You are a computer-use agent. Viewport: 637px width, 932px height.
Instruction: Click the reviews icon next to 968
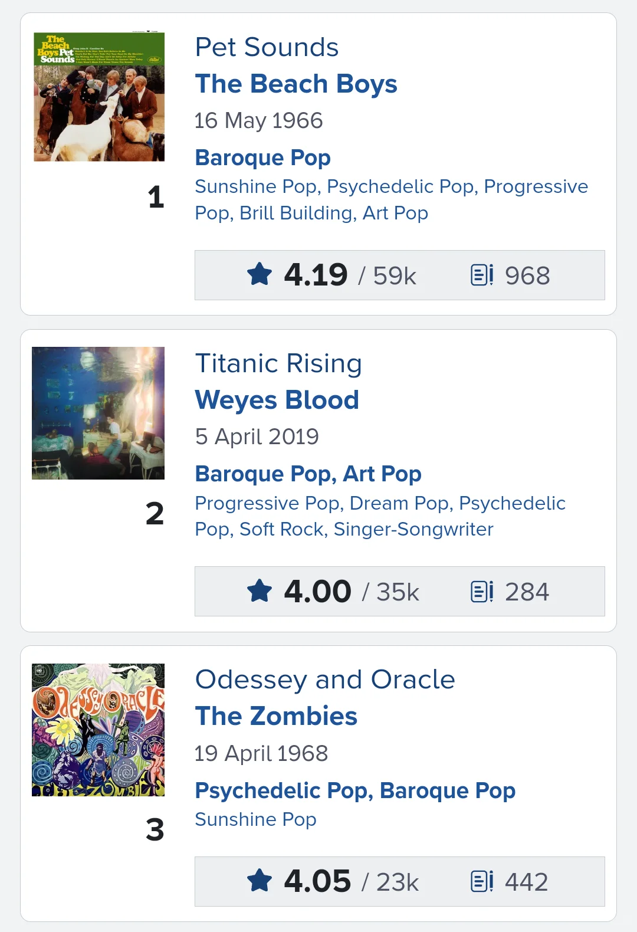point(482,275)
